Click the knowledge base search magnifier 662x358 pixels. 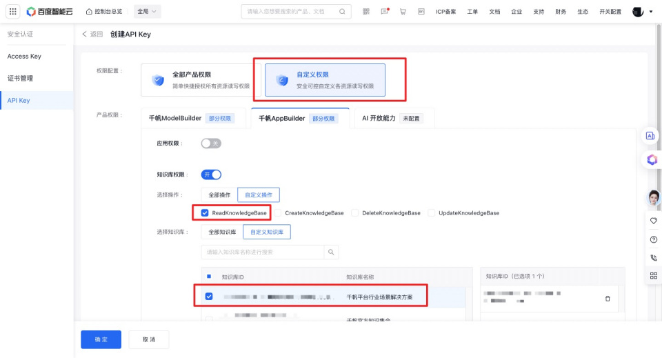[x=331, y=252]
